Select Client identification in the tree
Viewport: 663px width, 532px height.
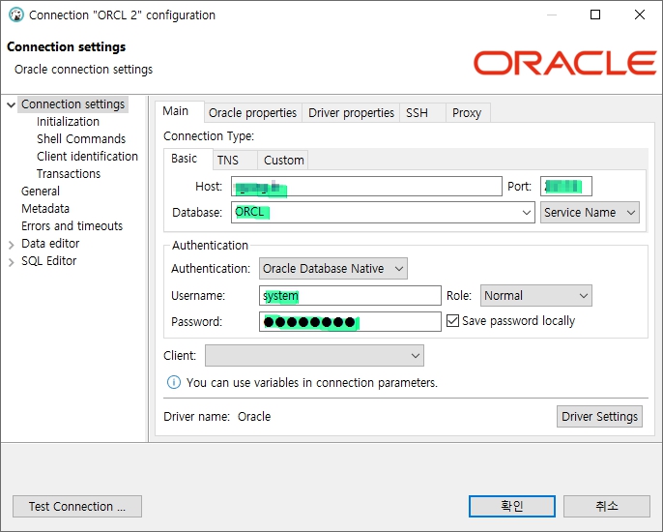[87, 157]
